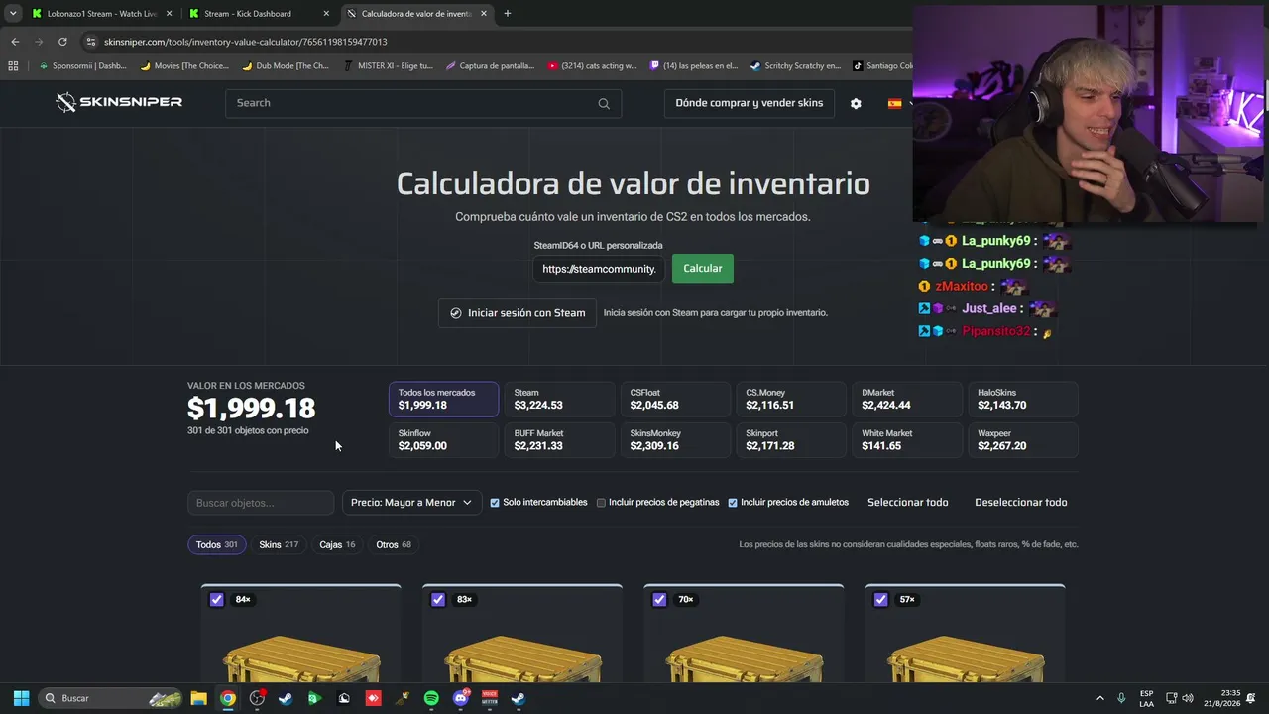Uncheck the 84× item card checkbox
The height and width of the screenshot is (714, 1269).
(x=217, y=600)
